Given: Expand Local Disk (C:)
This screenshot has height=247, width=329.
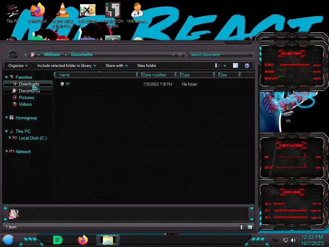Looking at the screenshot, I should pos(9,138).
